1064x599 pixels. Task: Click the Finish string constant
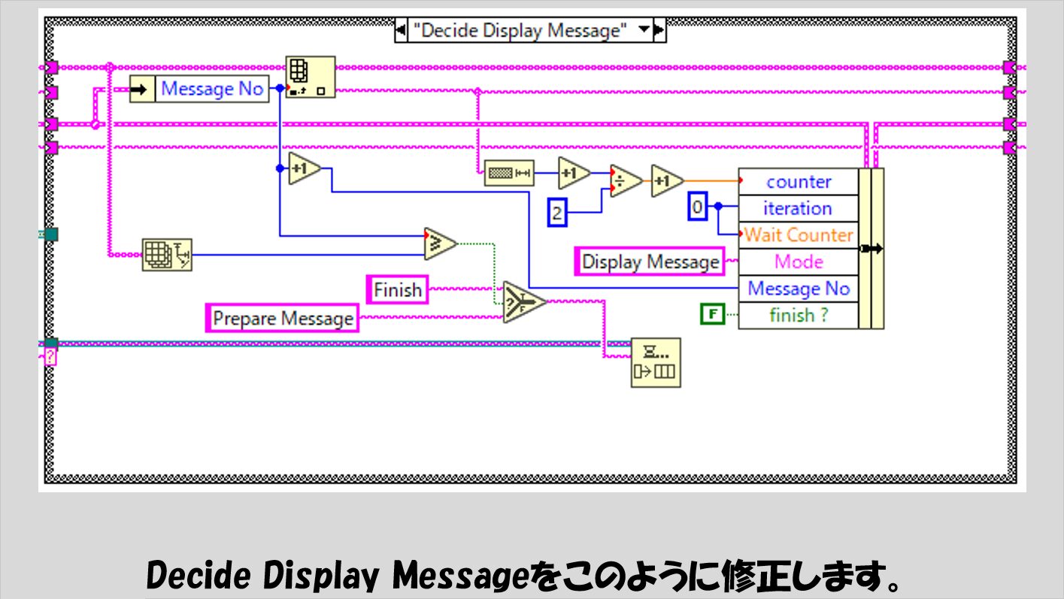coord(397,290)
